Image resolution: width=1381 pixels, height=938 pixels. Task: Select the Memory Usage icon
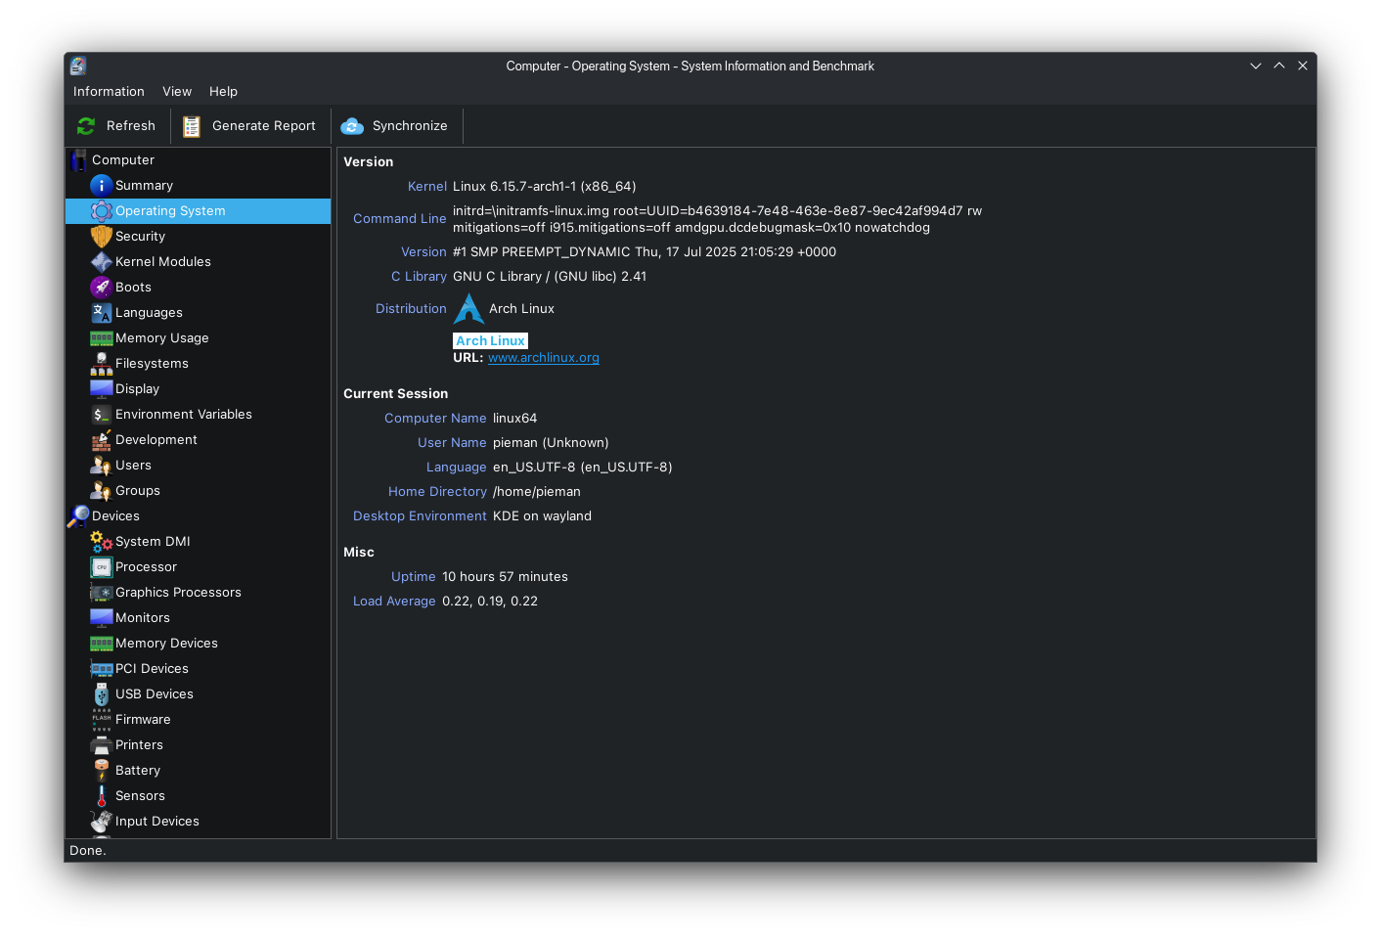pyautogui.click(x=101, y=337)
